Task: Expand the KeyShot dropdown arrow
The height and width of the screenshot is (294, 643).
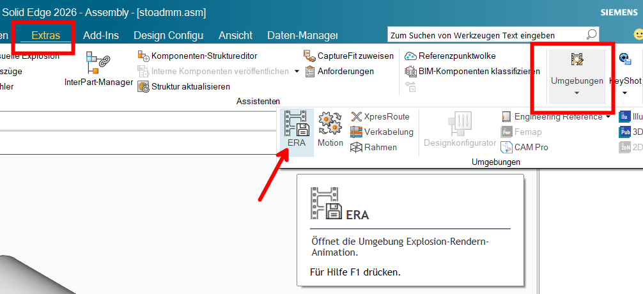Action: tap(624, 93)
